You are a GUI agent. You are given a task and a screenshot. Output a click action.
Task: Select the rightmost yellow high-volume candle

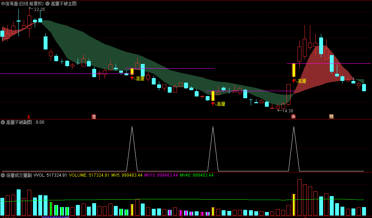(x=294, y=70)
